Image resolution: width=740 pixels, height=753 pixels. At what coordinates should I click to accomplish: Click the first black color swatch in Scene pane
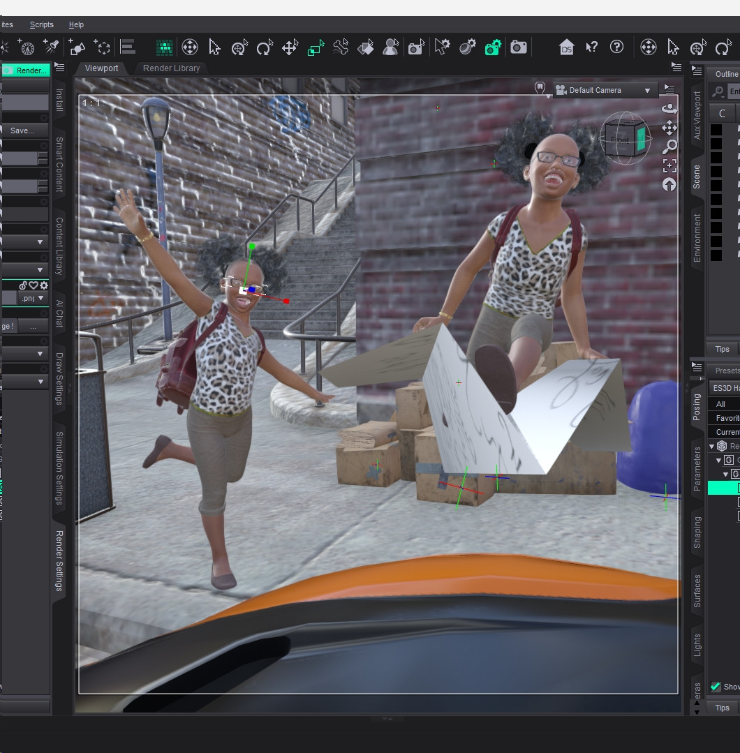(716, 130)
